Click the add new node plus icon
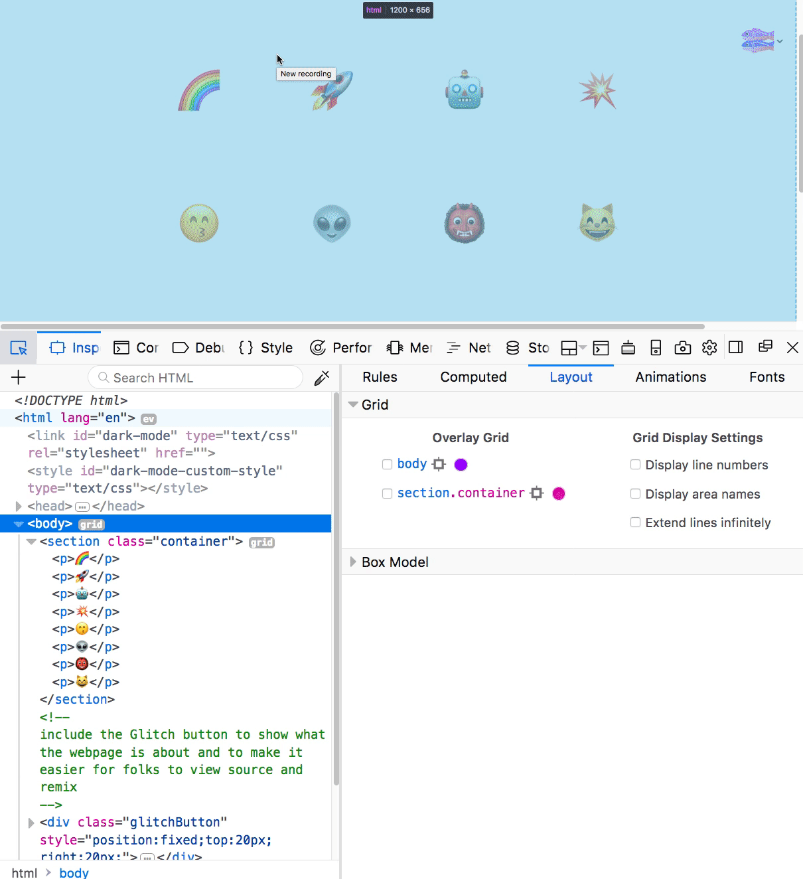The image size is (803, 879). [19, 378]
